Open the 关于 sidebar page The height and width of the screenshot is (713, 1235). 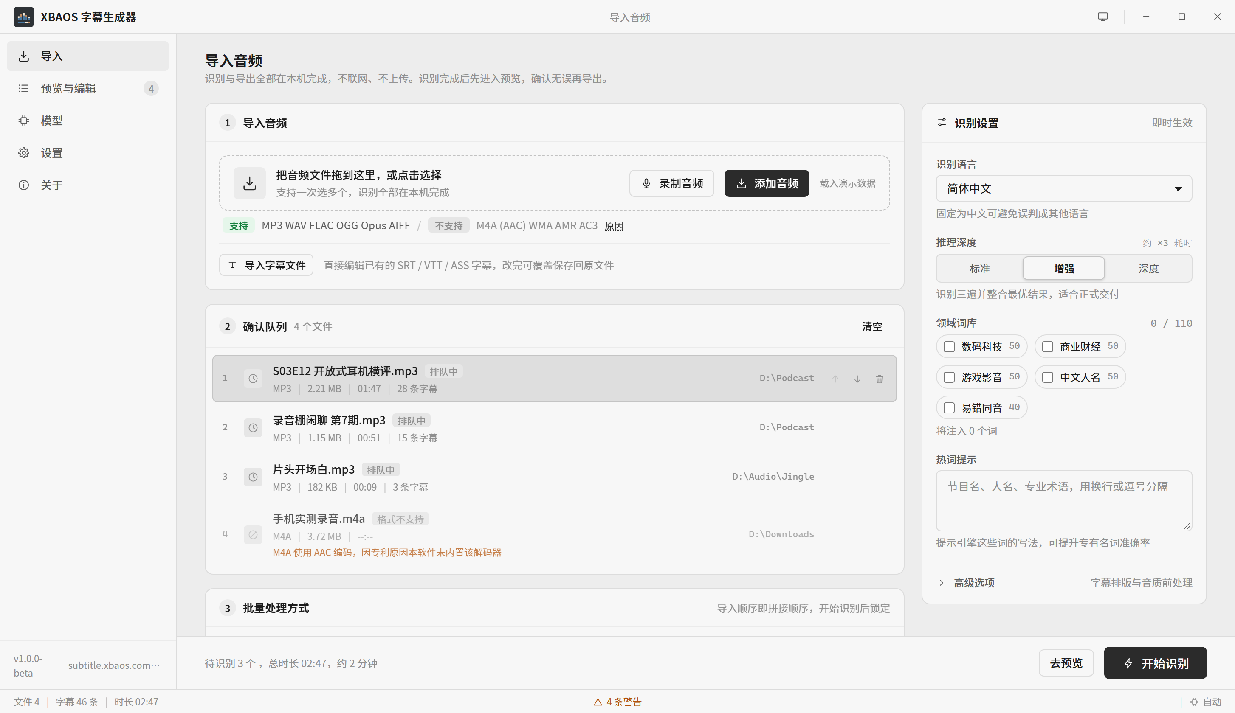(x=87, y=185)
